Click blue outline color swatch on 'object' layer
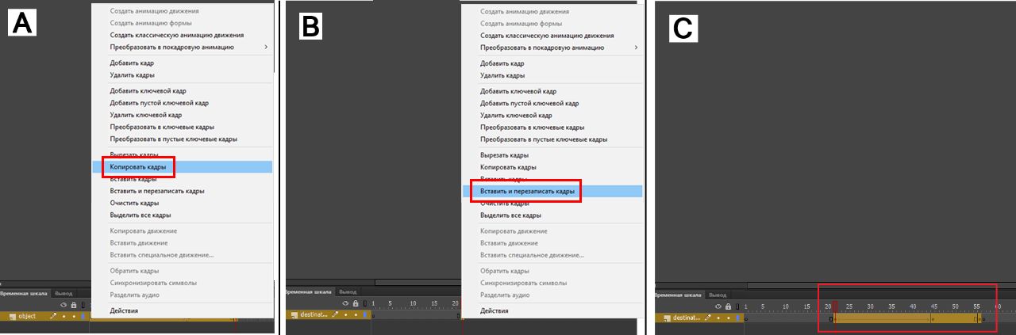 click(83, 316)
